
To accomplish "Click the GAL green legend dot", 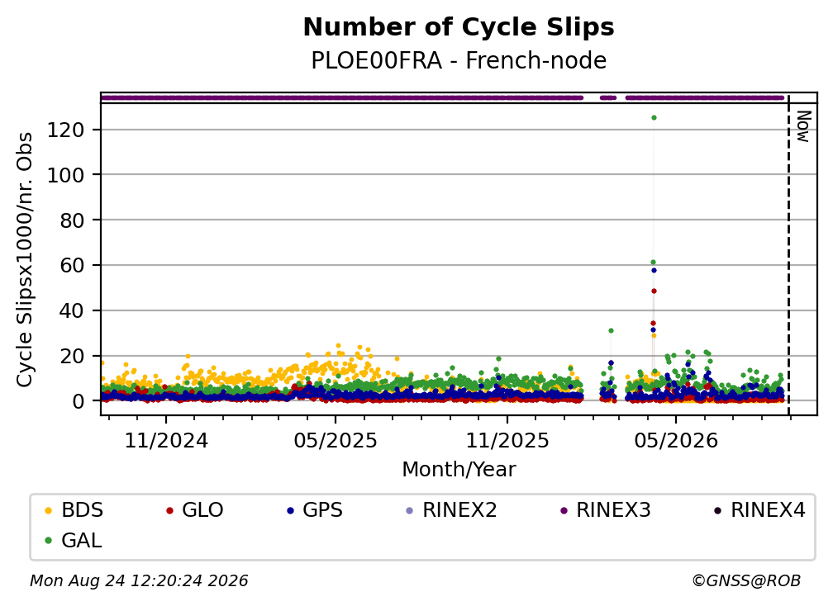I will coord(48,541).
